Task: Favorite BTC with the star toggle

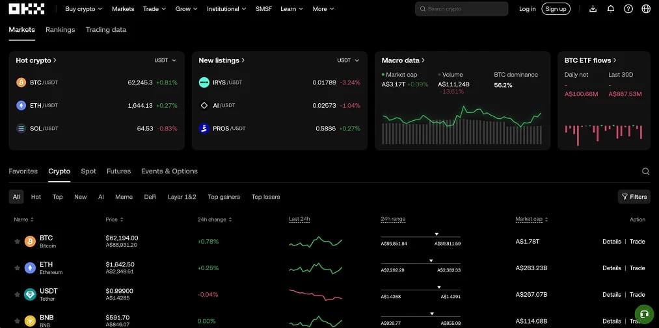Action: coord(17,241)
